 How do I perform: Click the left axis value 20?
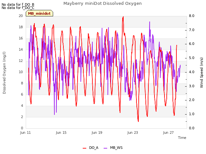coord(21,16)
